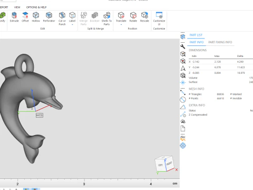Click the Y Delta value 11.623
Image resolution: width=253 pixels, height=190 pixels.
[241, 68]
